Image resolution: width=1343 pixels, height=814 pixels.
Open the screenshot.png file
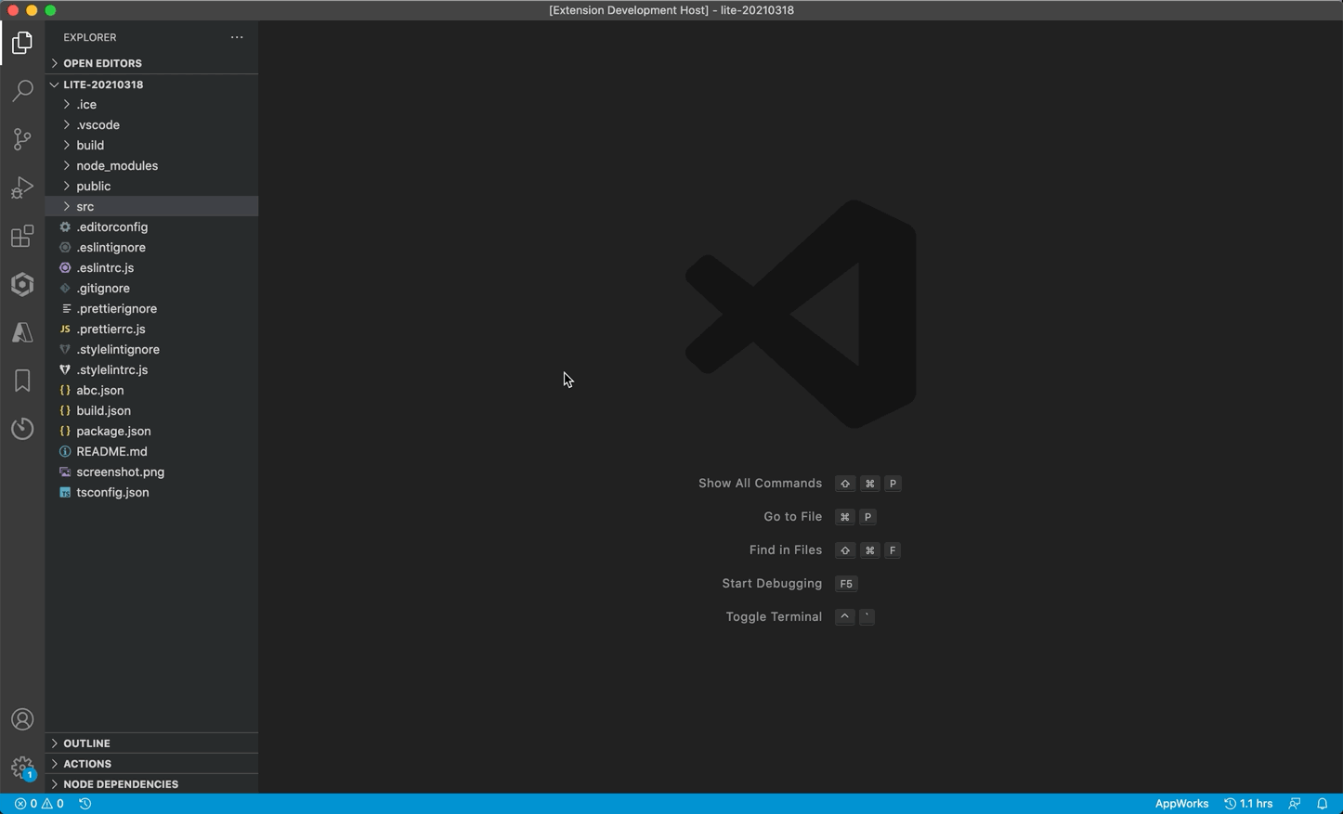click(x=151, y=472)
